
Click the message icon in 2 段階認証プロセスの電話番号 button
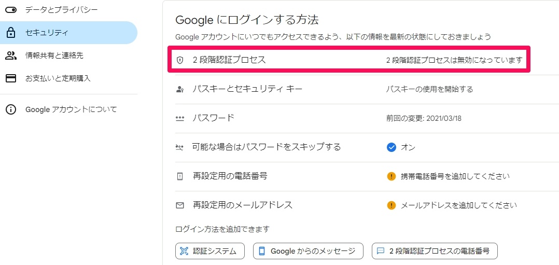point(381,250)
